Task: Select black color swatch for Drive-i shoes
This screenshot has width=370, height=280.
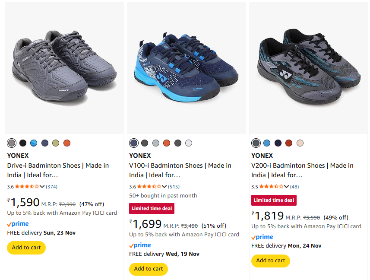Action: point(23,143)
